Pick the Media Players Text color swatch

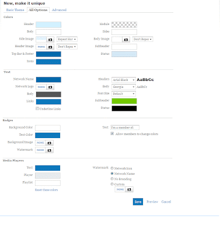[48, 168]
